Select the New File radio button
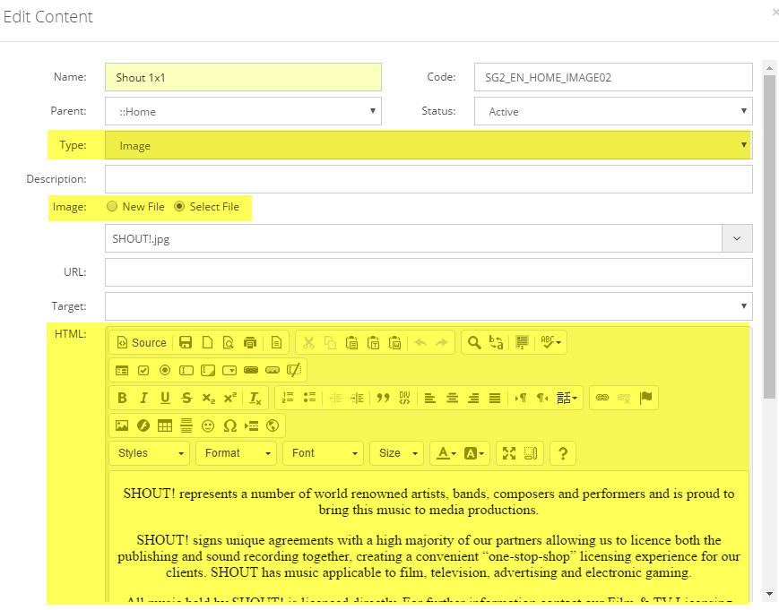 click(x=112, y=207)
